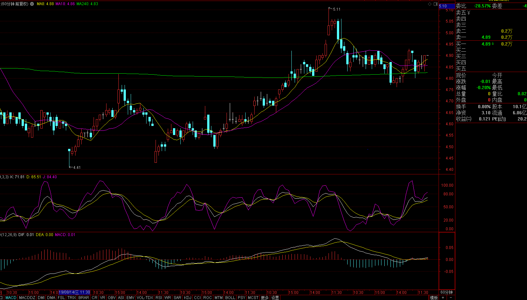Select the MACDDZ indicator tab
This screenshot has height=300, width=527.
pyautogui.click(x=27, y=298)
